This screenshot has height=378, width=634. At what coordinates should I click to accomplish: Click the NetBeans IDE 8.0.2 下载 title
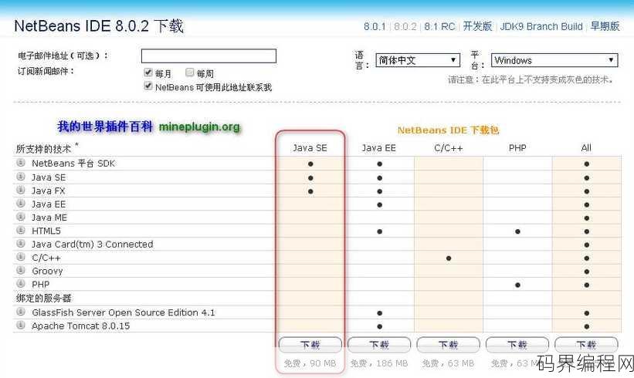(x=99, y=26)
